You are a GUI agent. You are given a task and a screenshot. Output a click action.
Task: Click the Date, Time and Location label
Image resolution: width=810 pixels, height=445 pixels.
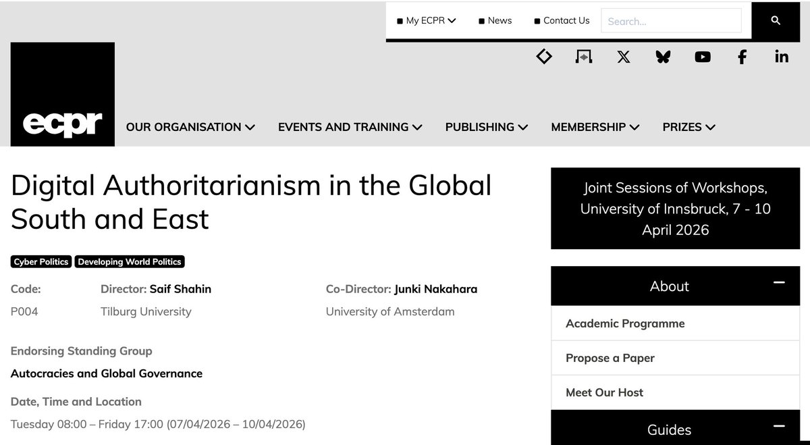coord(76,402)
